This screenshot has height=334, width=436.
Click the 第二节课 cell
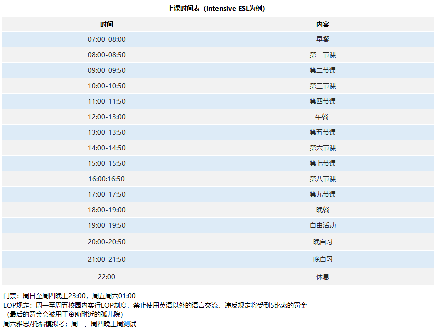[x=323, y=70]
